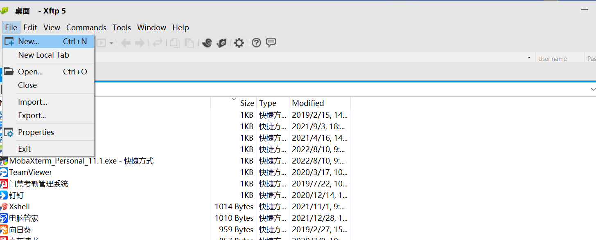This screenshot has height=240, width=596.
Task: Select the TeamViewer file icon
Action: (x=4, y=173)
